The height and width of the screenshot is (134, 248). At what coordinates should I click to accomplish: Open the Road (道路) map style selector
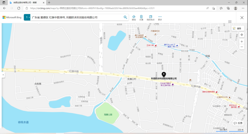point(238,28)
